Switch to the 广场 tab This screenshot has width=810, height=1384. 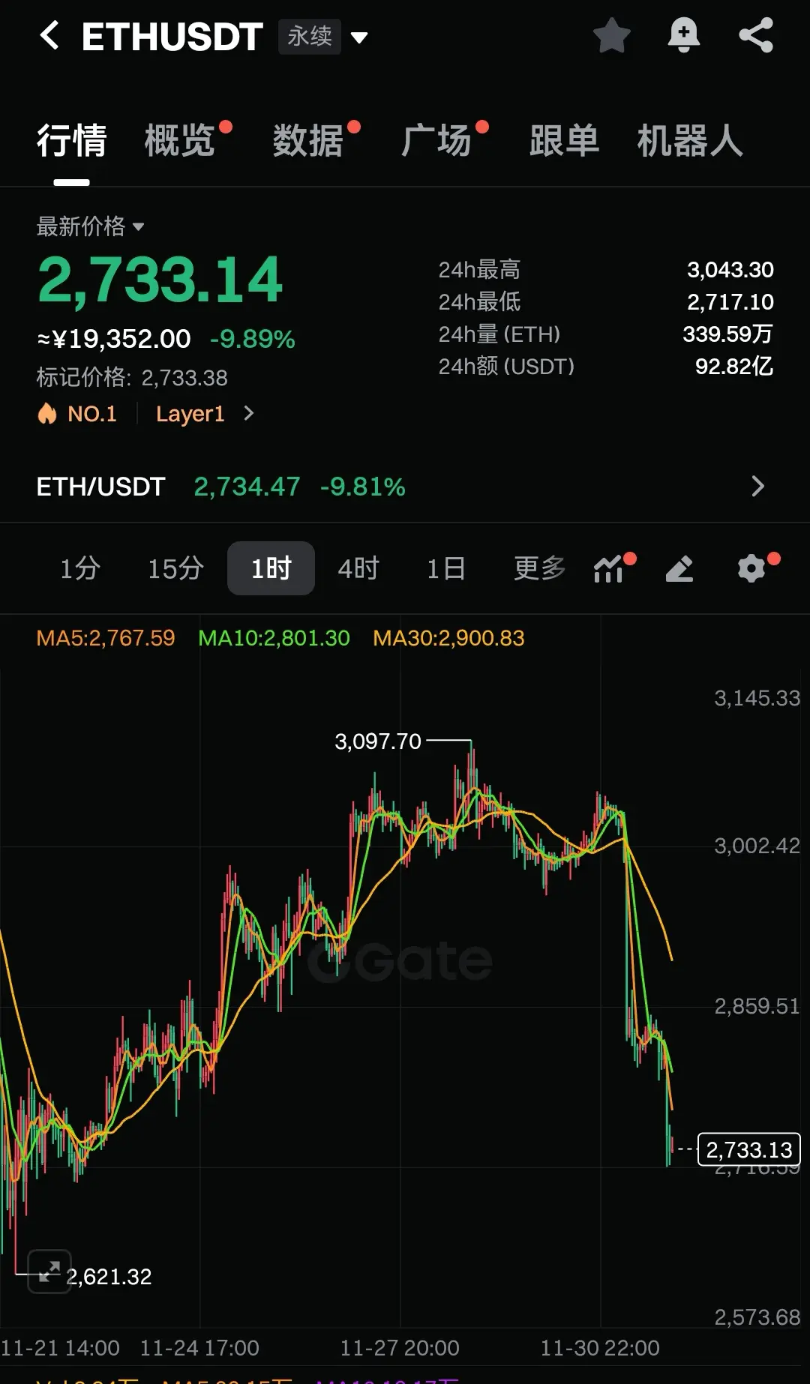[436, 140]
